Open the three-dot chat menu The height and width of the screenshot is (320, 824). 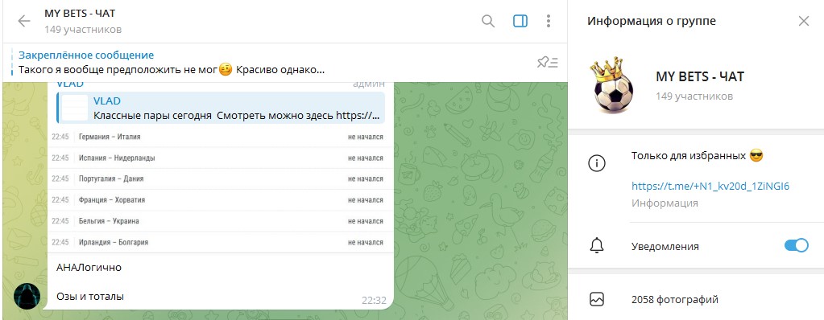[x=549, y=21]
